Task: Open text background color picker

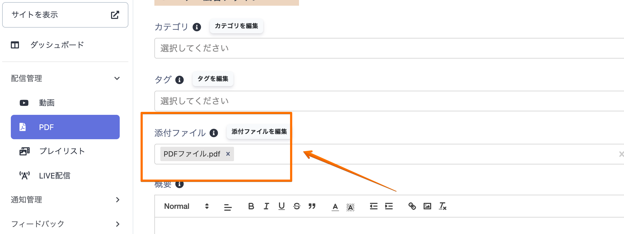Action: point(350,207)
